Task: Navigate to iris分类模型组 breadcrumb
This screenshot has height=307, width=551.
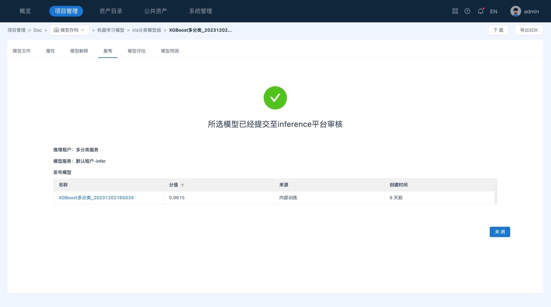Action: pyautogui.click(x=146, y=30)
